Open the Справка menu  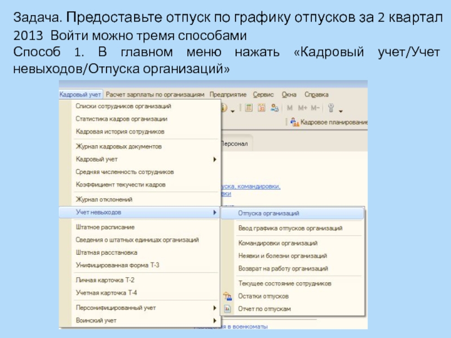316,94
